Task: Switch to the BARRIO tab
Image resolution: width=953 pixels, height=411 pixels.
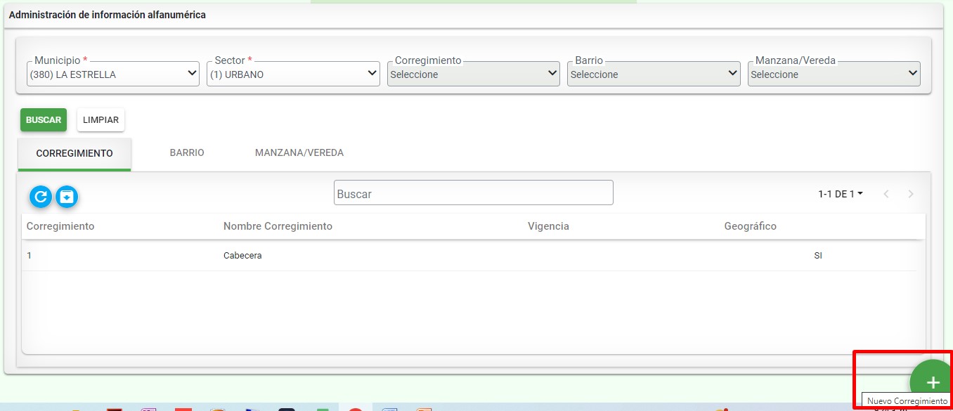Action: point(187,152)
